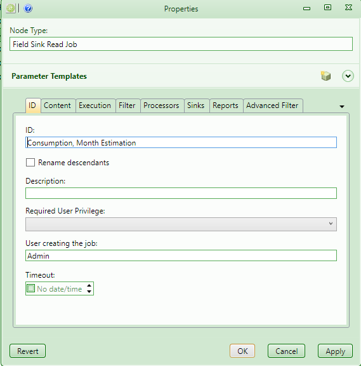Close the Properties dialog
Screen dimensions: 361x366
coord(348,8)
